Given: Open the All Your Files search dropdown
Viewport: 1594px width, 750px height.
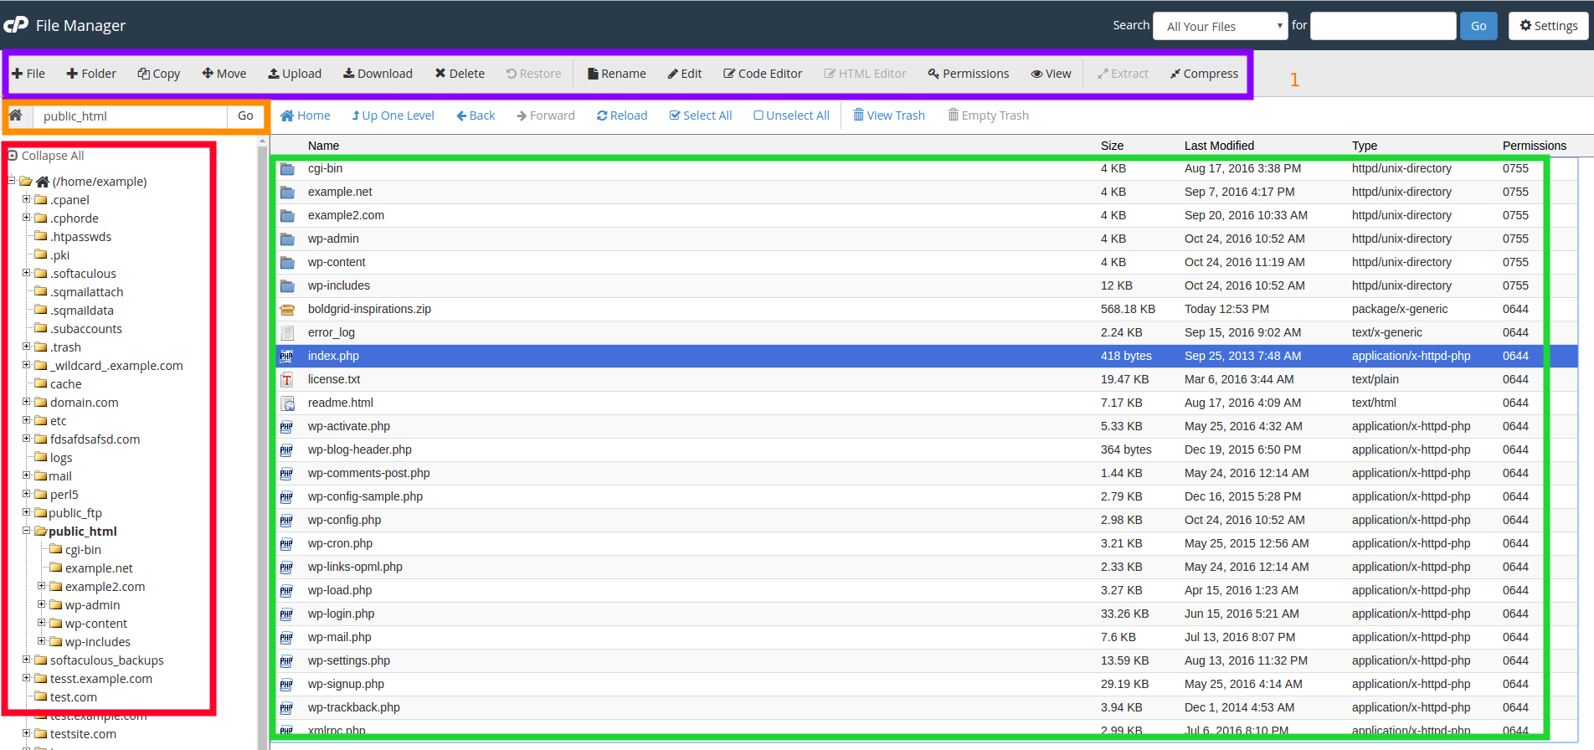Looking at the screenshot, I should click(1220, 26).
